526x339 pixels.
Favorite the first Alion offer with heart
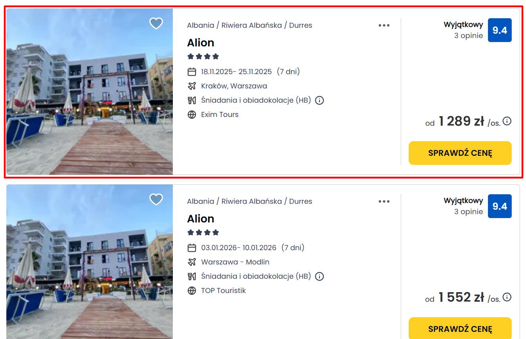click(x=156, y=23)
